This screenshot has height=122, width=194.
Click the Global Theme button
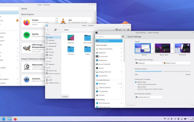[x=177, y=63]
